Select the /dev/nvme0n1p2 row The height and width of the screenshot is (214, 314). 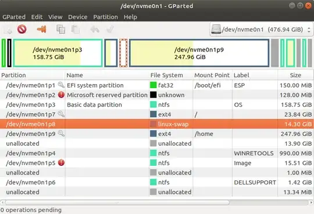(x=157, y=95)
